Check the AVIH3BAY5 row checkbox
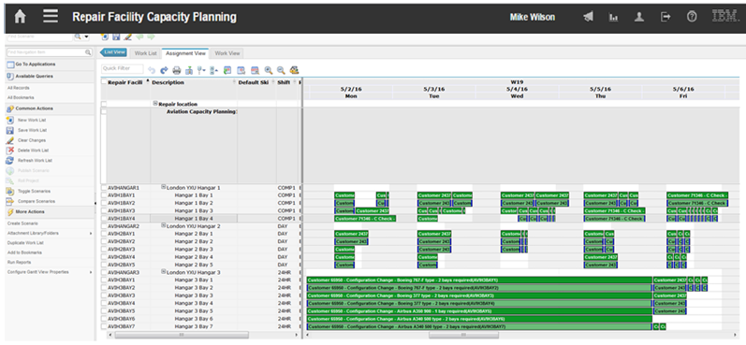The width and height of the screenshot is (746, 345). 104,310
